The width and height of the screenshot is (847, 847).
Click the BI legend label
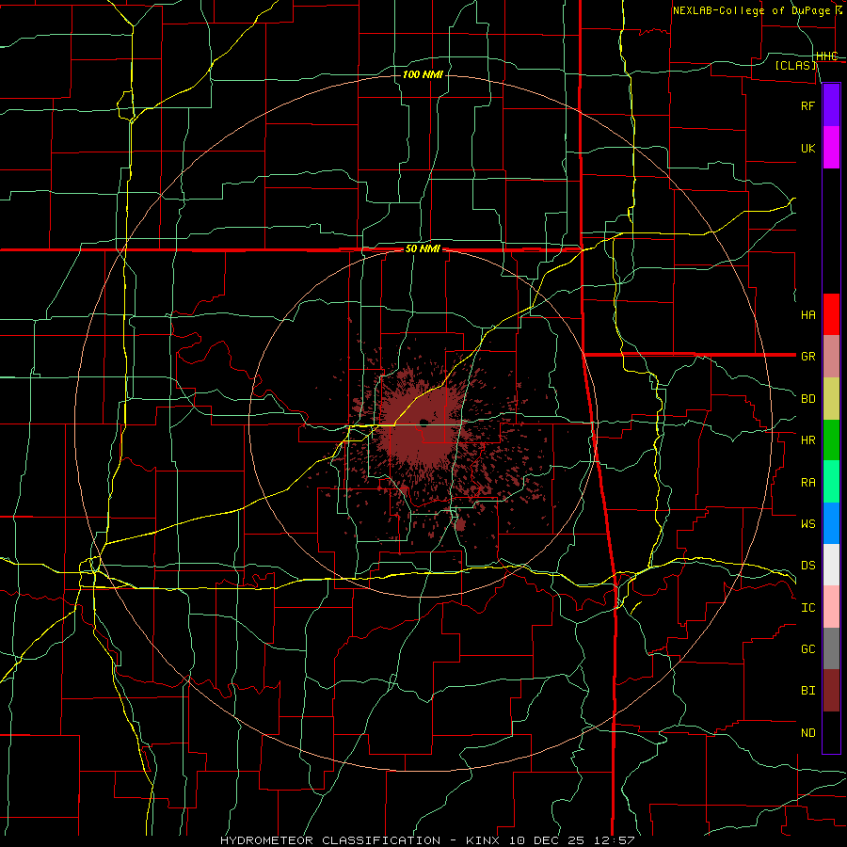pos(808,691)
